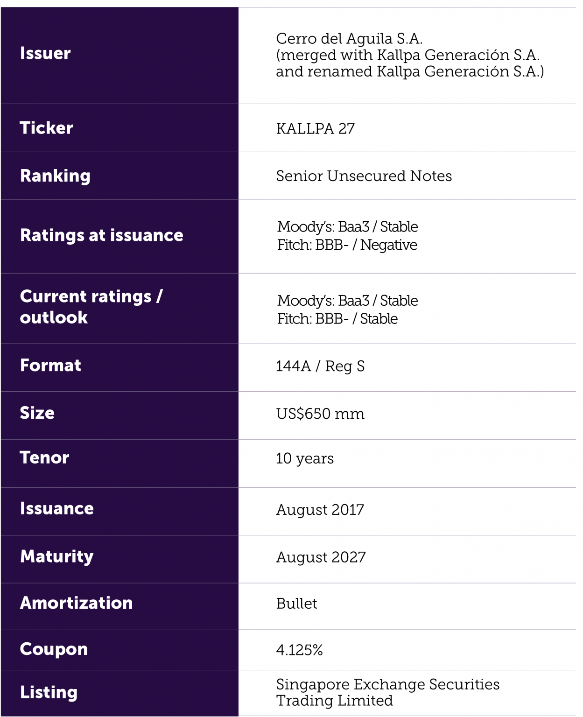Select the Cerro del Aguila S.A. issuer text
The width and height of the screenshot is (583, 717).
point(349,38)
